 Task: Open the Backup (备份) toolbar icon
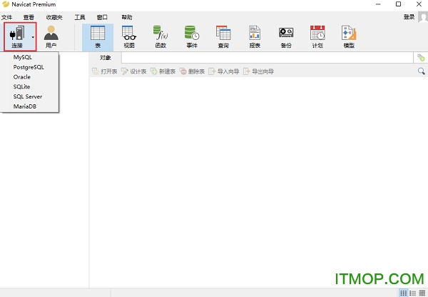coord(286,36)
